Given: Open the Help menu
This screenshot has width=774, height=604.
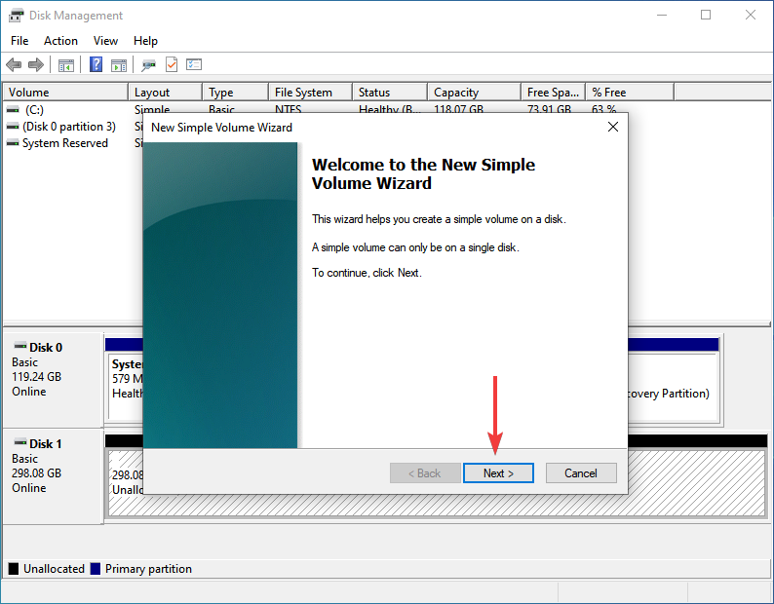Looking at the screenshot, I should 145,41.
